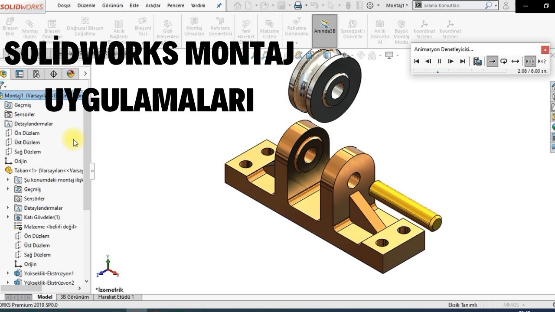
Task: Open the search magnifier dropdown arrow
Action: [496, 6]
